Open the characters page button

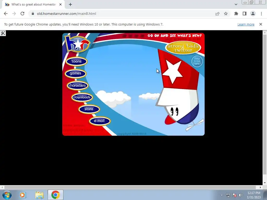(77, 85)
